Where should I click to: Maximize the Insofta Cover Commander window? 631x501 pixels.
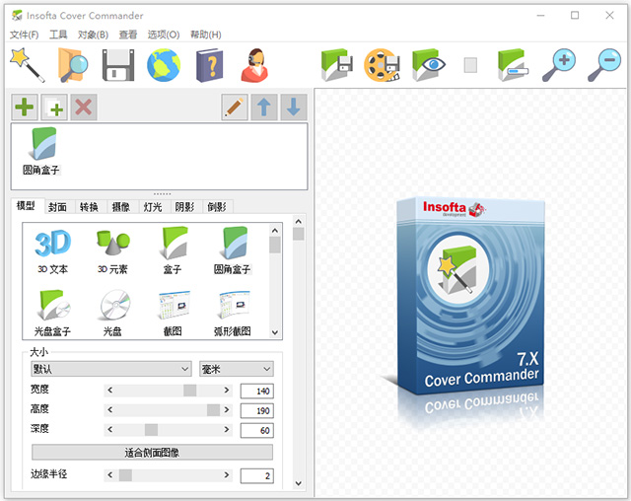point(575,16)
